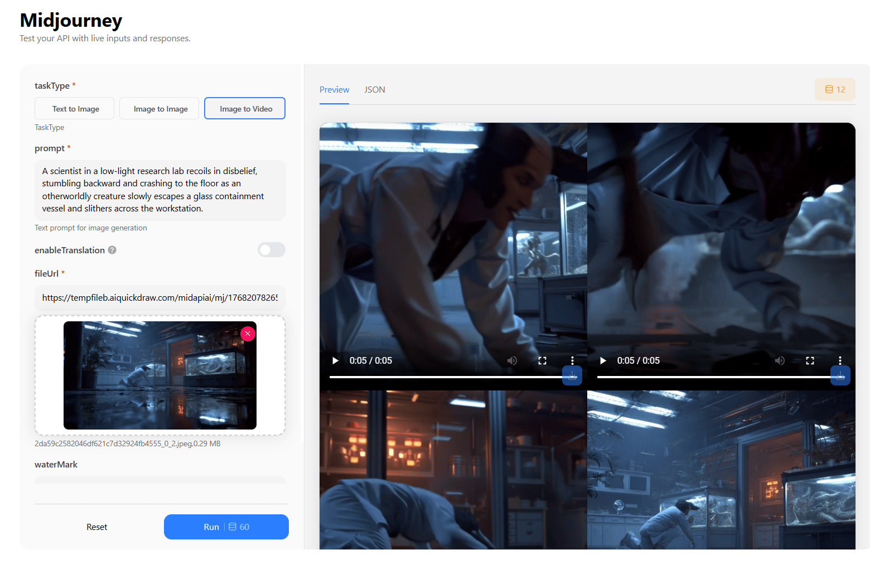This screenshot has height=569, width=870.
Task: Click the enableTranslation help question mark icon
Action: (x=112, y=250)
